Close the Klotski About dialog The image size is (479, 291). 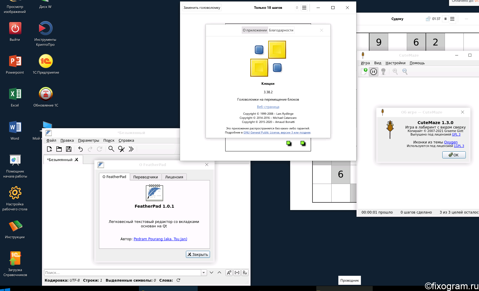pyautogui.click(x=322, y=30)
